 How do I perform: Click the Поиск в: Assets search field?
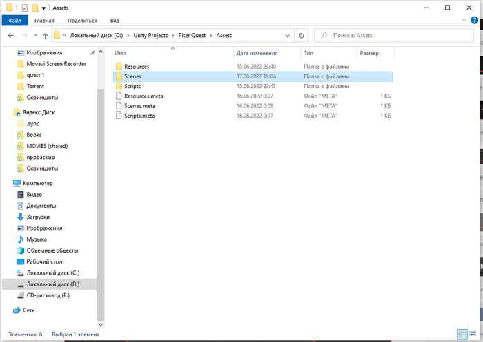pos(400,35)
